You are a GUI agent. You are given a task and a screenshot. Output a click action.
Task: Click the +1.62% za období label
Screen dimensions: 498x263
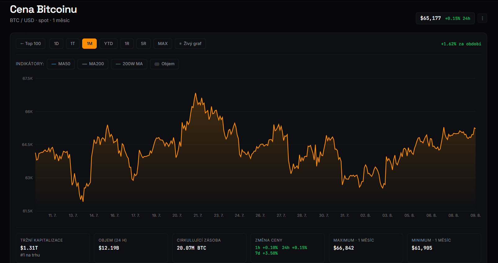[461, 44]
